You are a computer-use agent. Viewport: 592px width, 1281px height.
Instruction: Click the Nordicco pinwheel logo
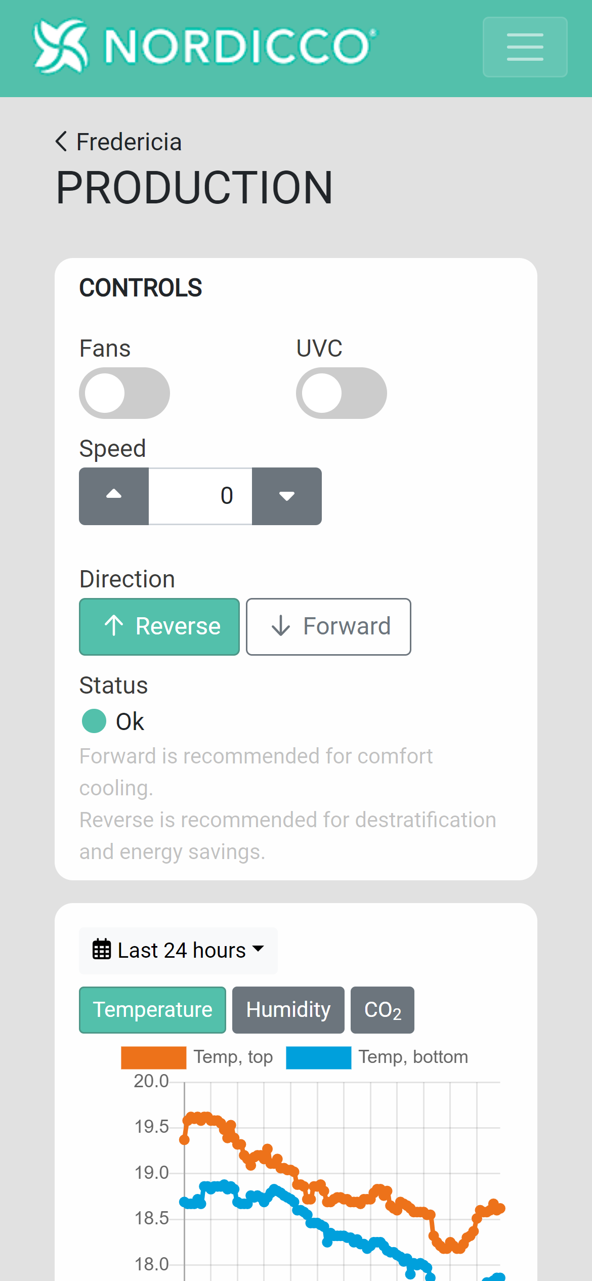tap(61, 46)
